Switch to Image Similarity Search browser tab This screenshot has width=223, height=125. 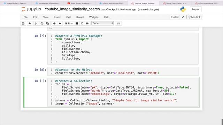[15, 3]
